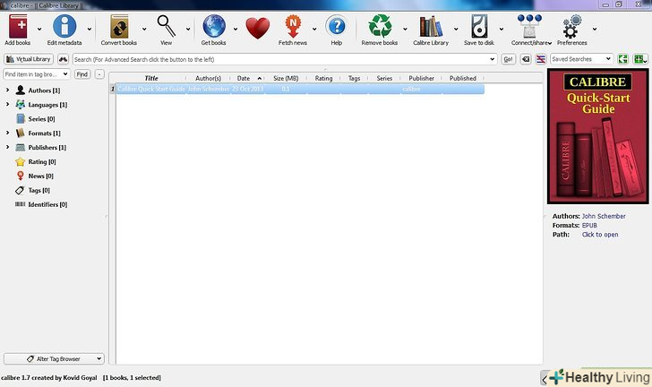652x387 pixels.
Task: Click the Find button in tag browser
Action: tap(82, 74)
